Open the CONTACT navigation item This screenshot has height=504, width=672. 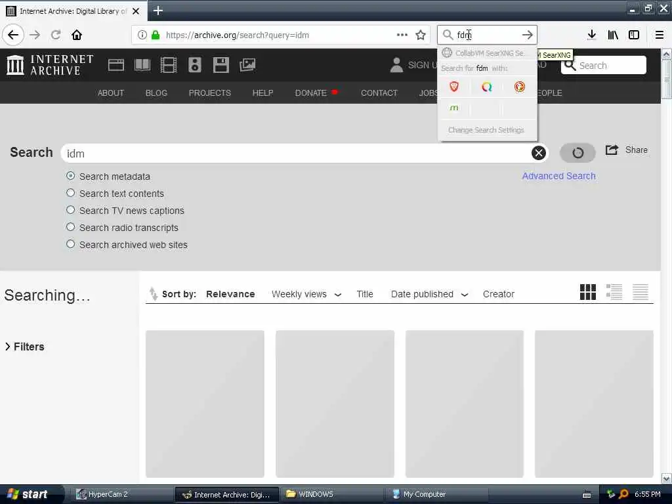coord(379,93)
